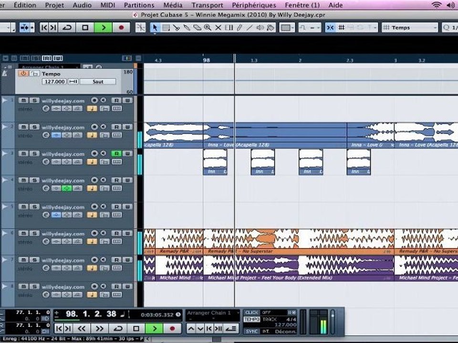Click Rewind in the transport panel
Screen dimensions: 458x343
82,328
